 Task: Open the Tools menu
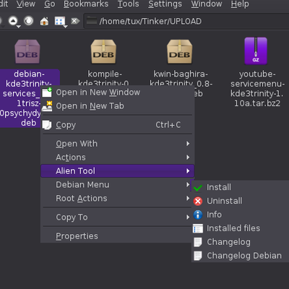coord(128,4)
